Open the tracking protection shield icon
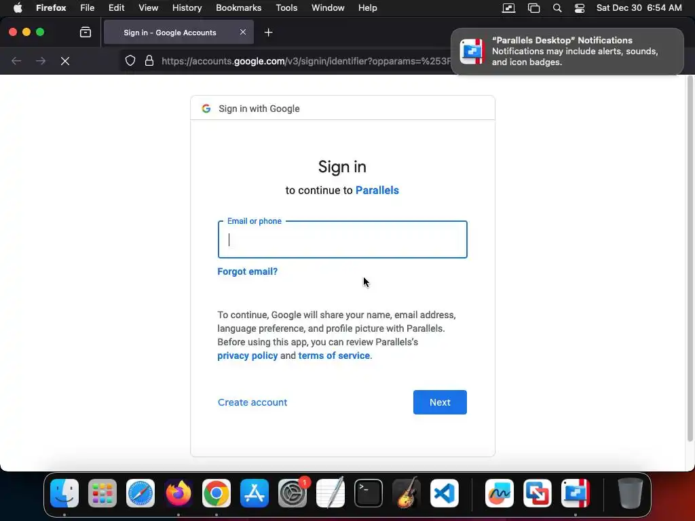Screen dimensions: 695x521 click(130, 60)
